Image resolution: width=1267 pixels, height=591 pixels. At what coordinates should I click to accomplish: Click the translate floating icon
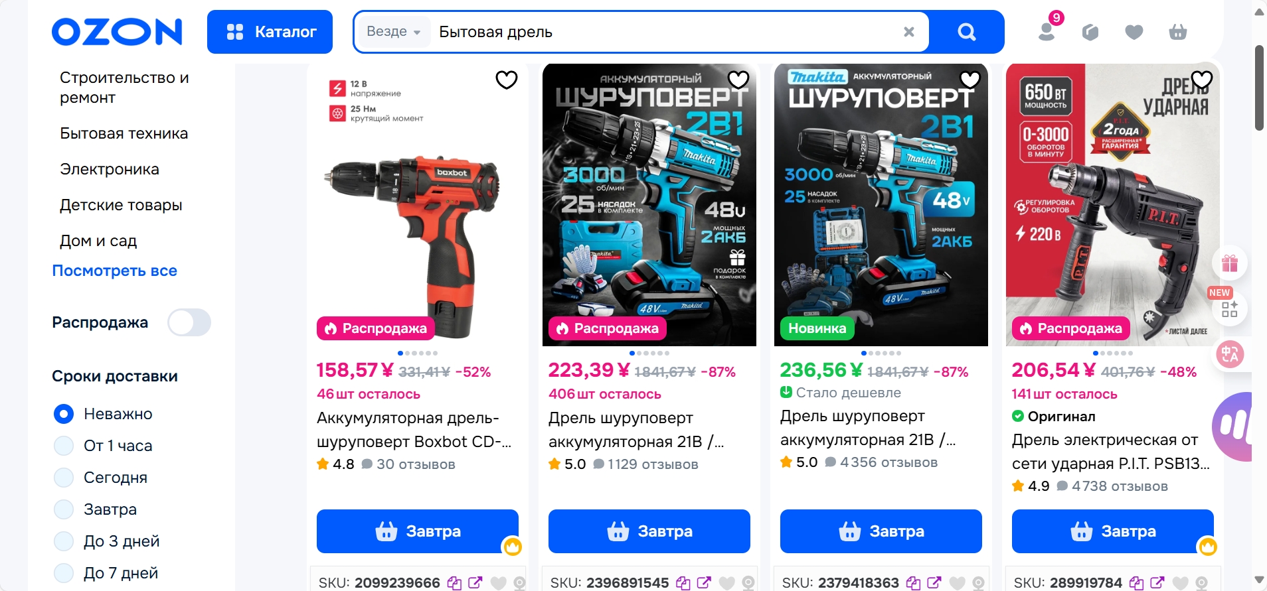[1229, 354]
